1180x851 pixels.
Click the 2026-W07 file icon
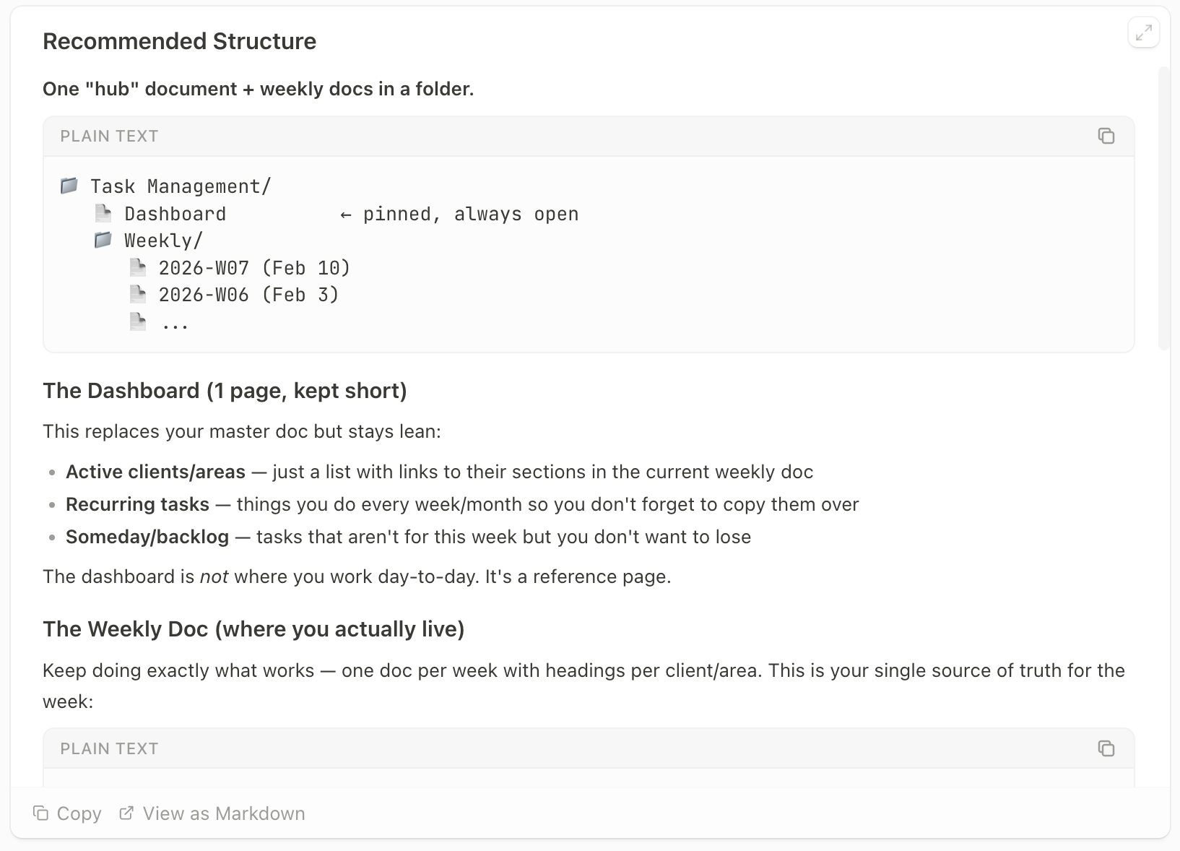[137, 268]
